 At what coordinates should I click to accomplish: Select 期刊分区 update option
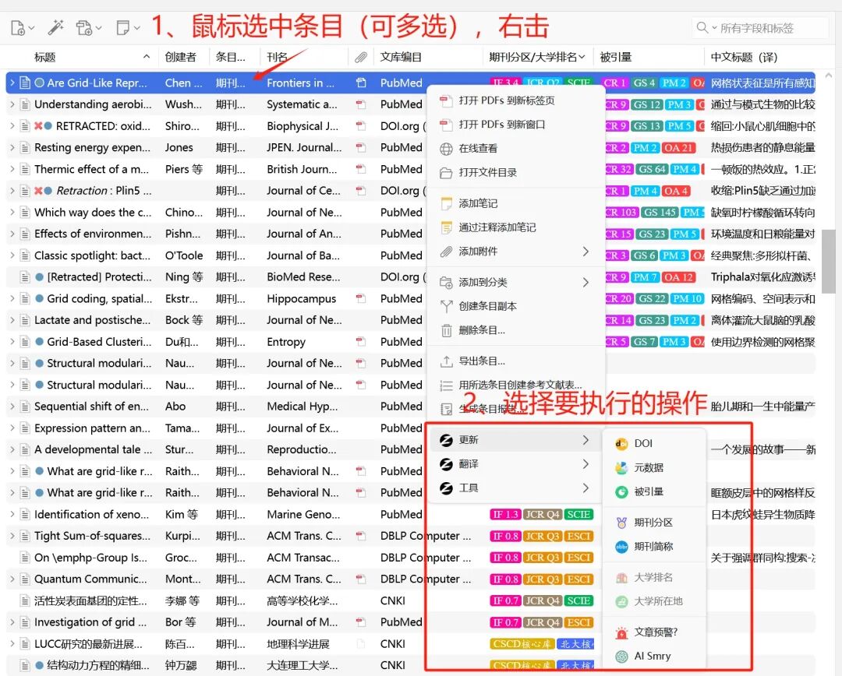tap(653, 523)
